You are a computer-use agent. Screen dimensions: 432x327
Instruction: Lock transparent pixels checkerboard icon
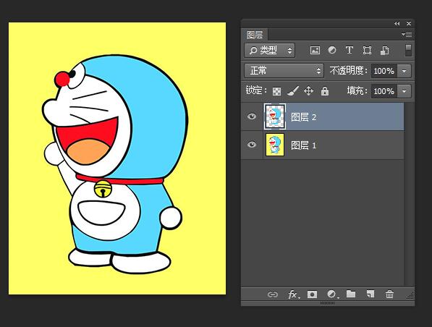click(276, 91)
